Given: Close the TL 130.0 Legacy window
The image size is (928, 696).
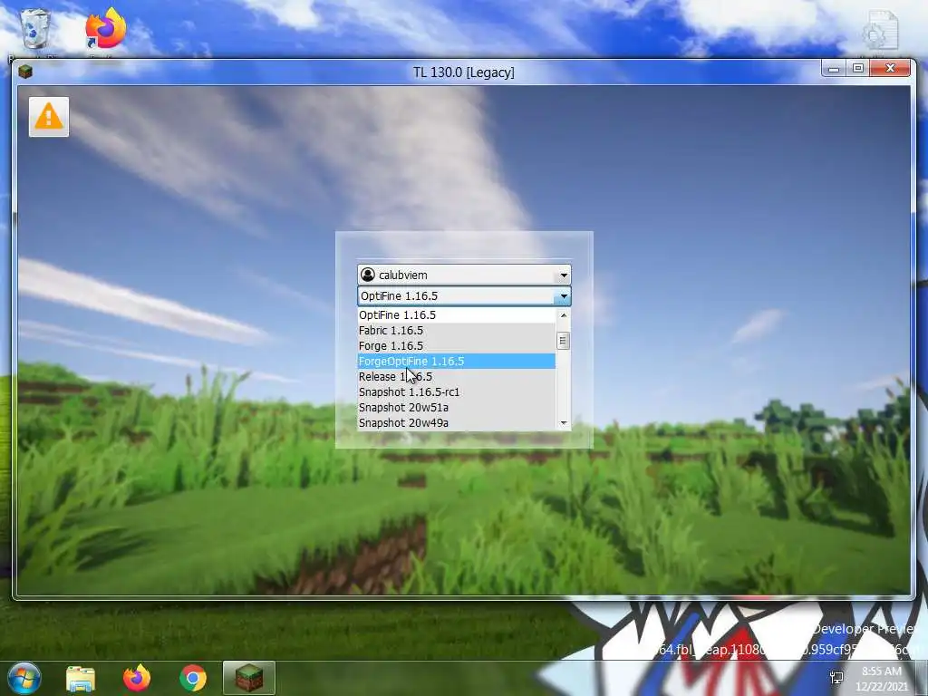Looking at the screenshot, I should click(890, 69).
